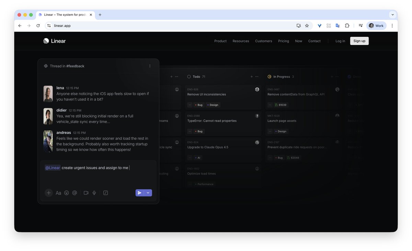This screenshot has height=251, width=412.
Task: Click the @Linear mention in message box
Action: pos(53,168)
